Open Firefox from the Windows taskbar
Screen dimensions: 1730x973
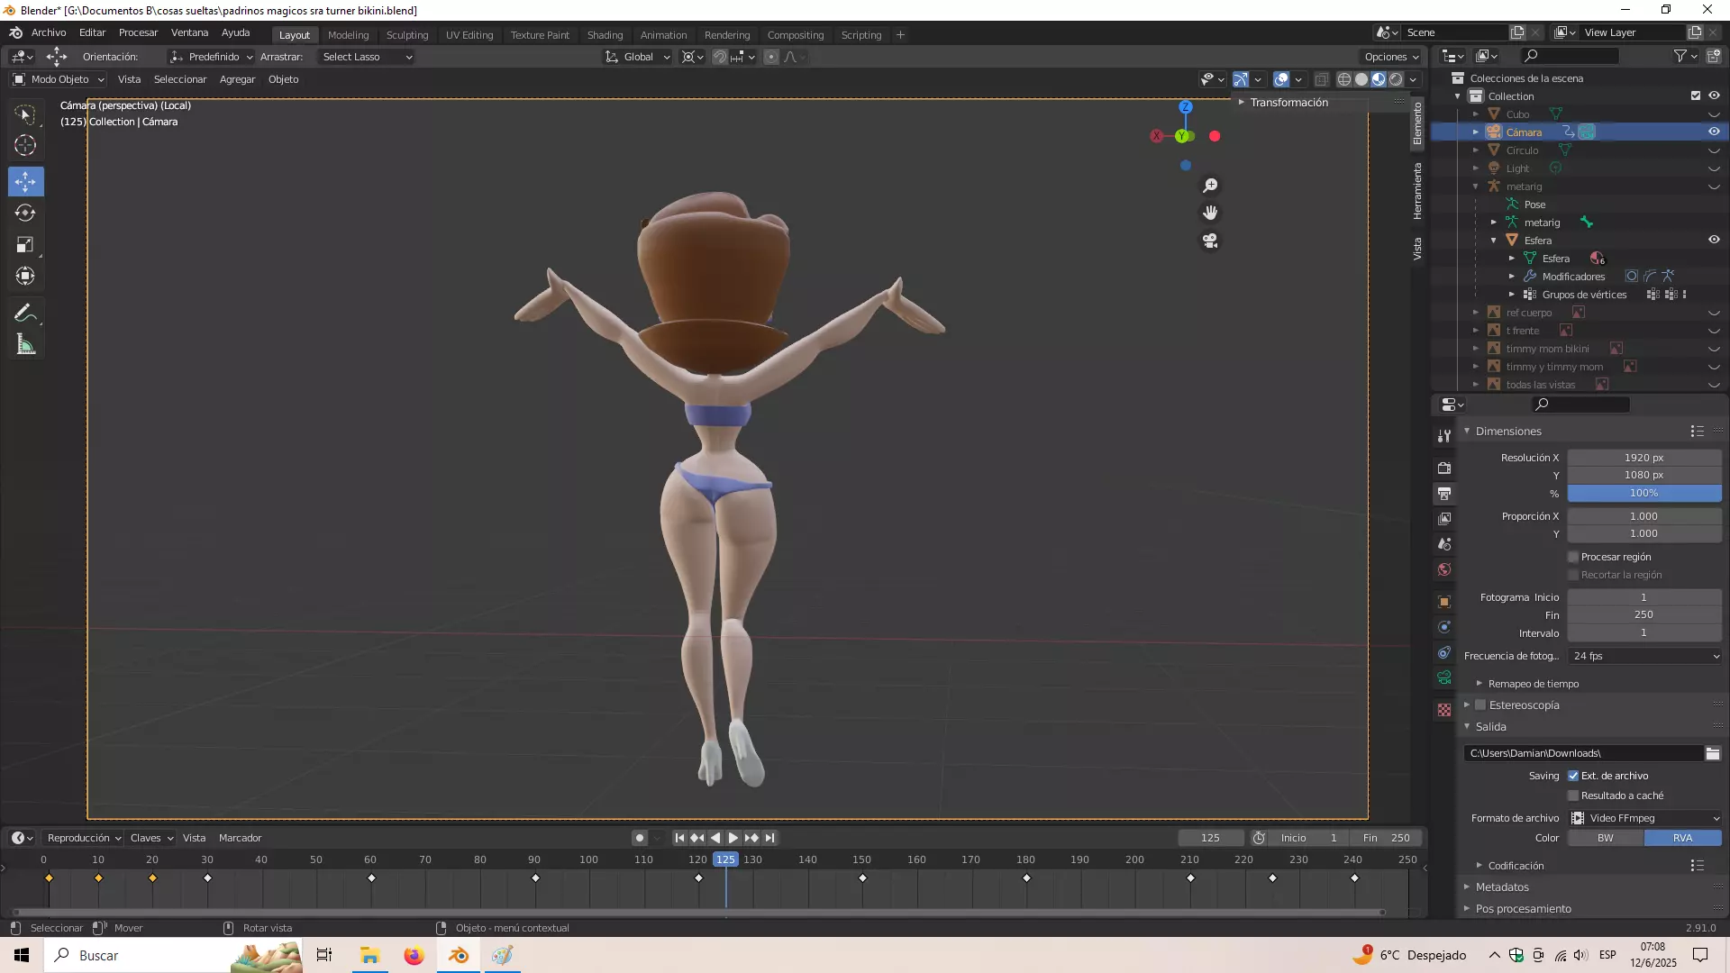coord(414,956)
